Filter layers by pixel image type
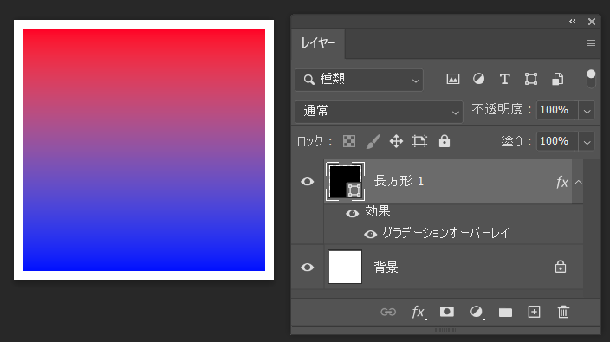The height and width of the screenshot is (342, 610). 453,79
